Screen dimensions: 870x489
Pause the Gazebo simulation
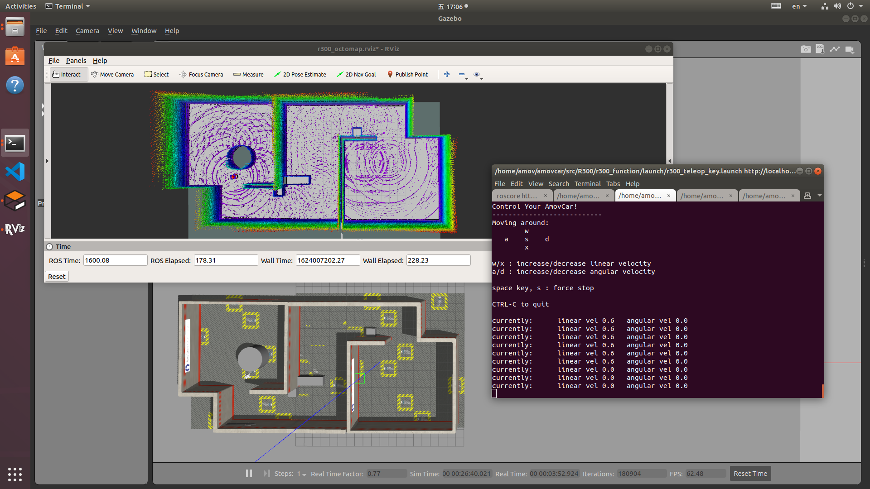tap(249, 473)
